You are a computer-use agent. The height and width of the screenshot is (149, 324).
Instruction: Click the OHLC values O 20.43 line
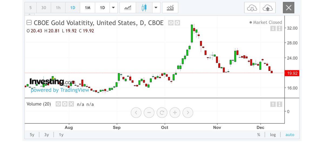[x=60, y=31]
